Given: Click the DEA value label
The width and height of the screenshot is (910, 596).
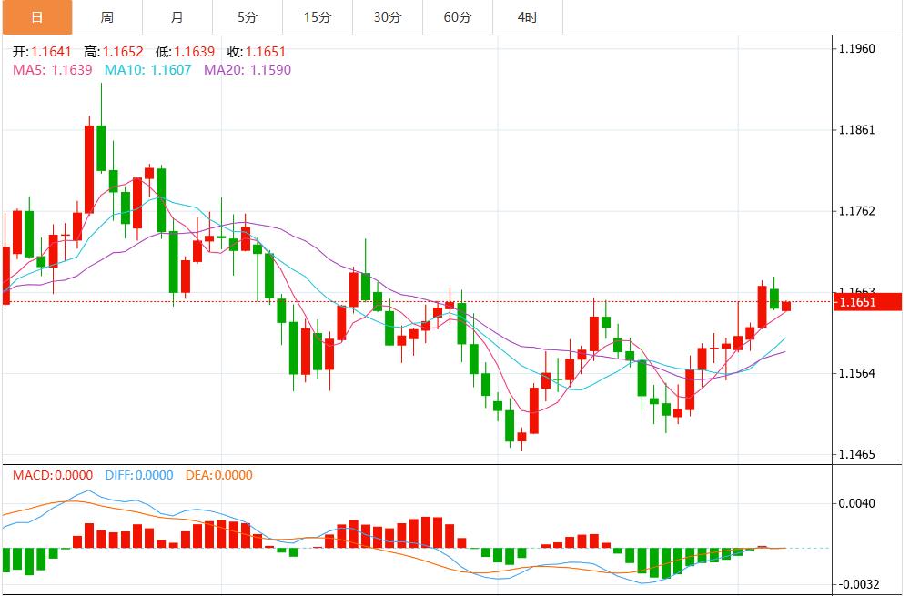Looking at the screenshot, I should (x=219, y=475).
